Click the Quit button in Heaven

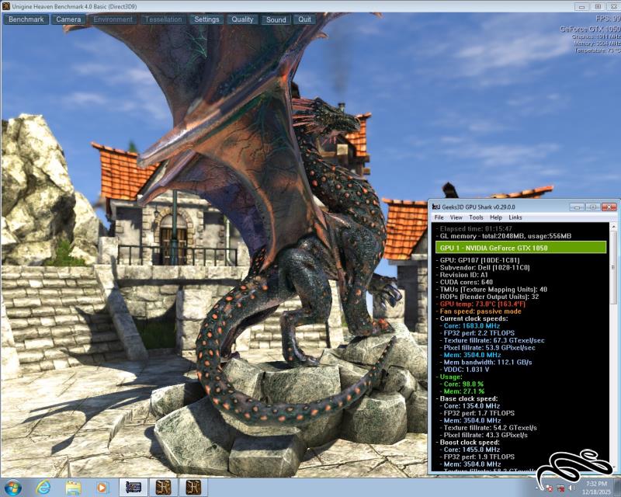pos(305,19)
